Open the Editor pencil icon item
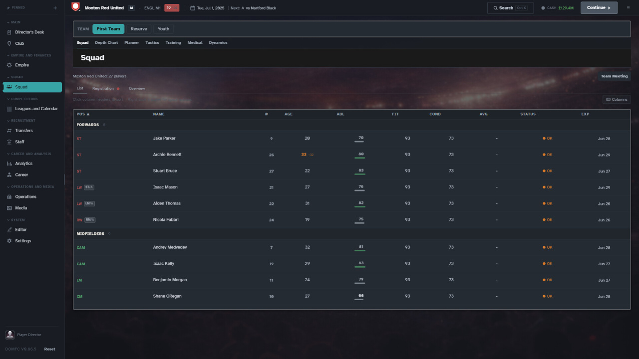 click(32, 229)
